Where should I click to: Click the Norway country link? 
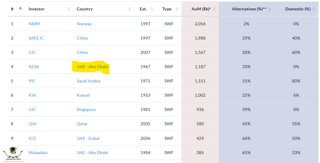pyautogui.click(x=84, y=24)
